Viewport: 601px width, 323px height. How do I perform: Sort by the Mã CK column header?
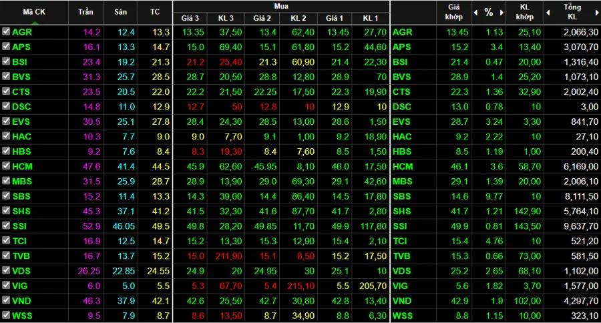(35, 13)
